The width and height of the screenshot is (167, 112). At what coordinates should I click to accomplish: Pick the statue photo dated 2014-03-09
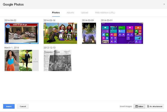(89, 33)
